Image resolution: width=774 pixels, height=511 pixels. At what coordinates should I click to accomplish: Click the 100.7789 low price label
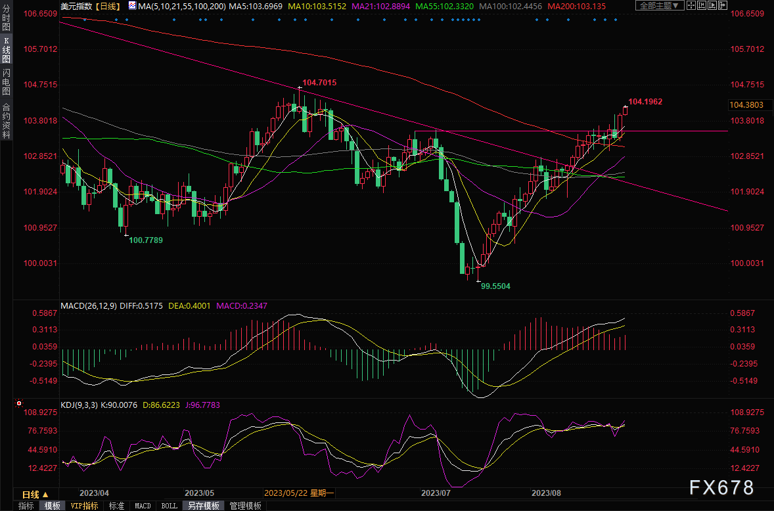click(146, 240)
